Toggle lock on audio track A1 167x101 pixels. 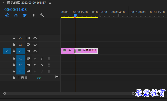tap(14, 58)
